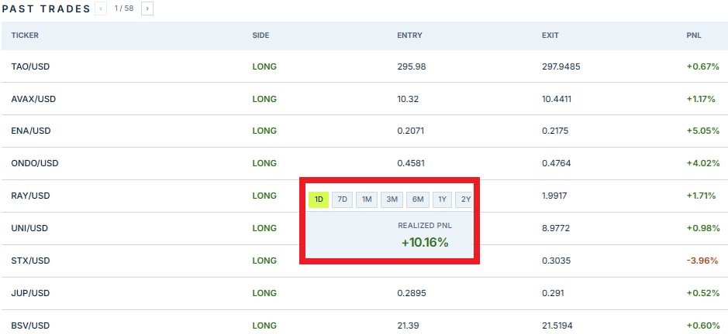Click the RAY/USD exit price 1.9917
Image resolution: width=728 pixels, height=334 pixels.
click(x=554, y=196)
